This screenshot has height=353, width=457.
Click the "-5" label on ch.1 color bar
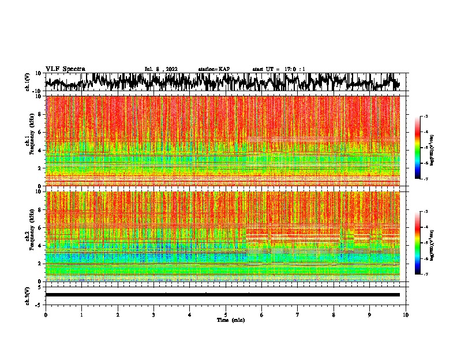(425, 148)
